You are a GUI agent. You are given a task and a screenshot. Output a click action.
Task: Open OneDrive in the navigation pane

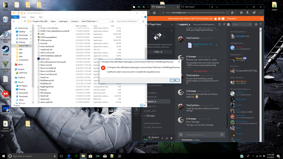coord(21,78)
